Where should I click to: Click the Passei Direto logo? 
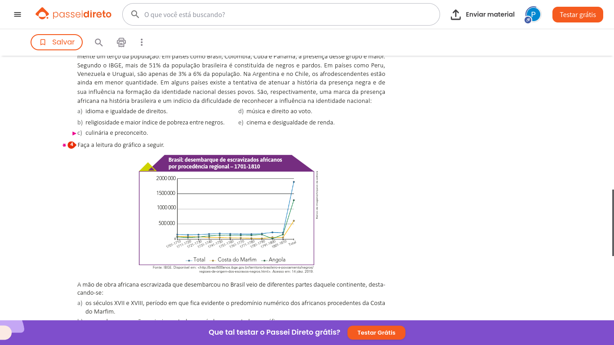pyautogui.click(x=74, y=14)
